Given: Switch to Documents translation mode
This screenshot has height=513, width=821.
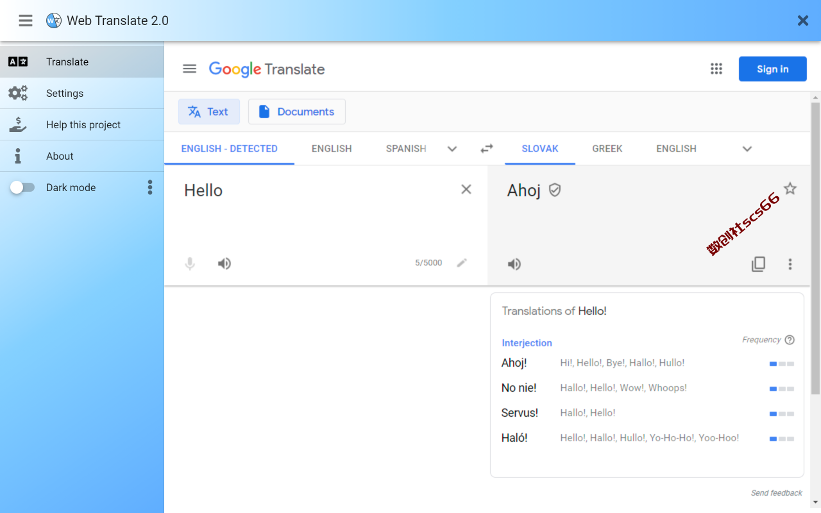Looking at the screenshot, I should click(297, 112).
